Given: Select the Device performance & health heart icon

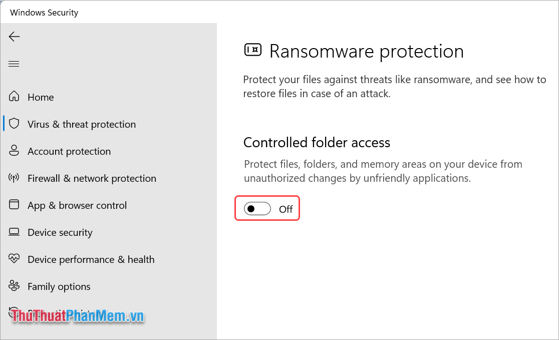Looking at the screenshot, I should pos(15,259).
